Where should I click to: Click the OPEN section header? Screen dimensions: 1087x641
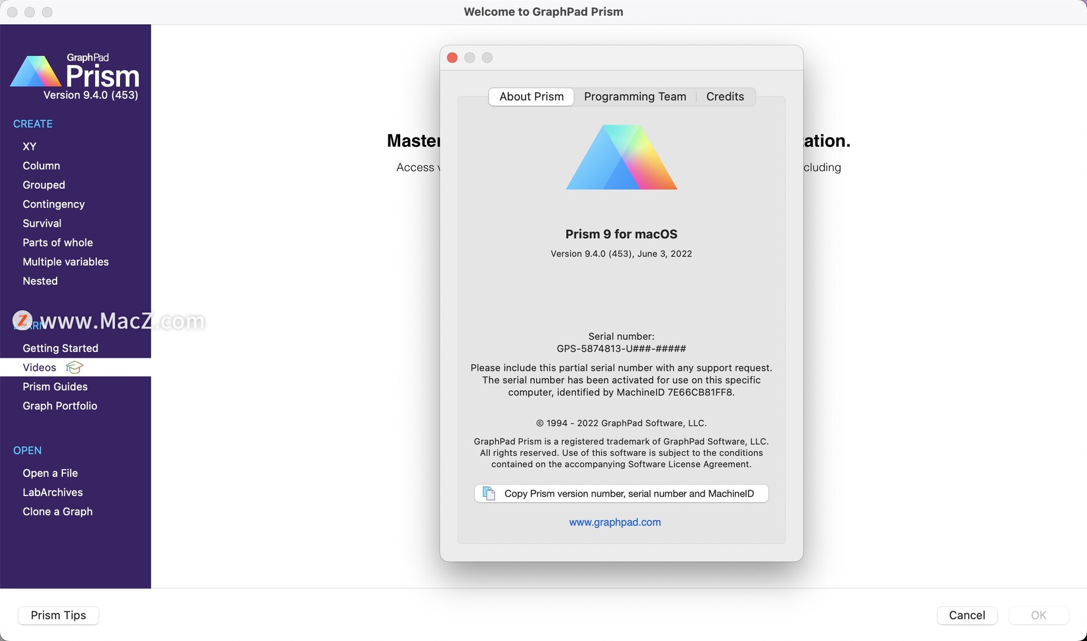point(27,451)
